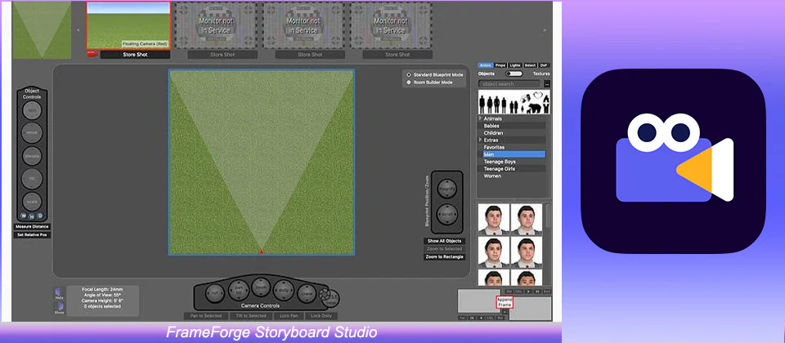Select the first man actor thumbnail
785x343 pixels.
(493, 219)
